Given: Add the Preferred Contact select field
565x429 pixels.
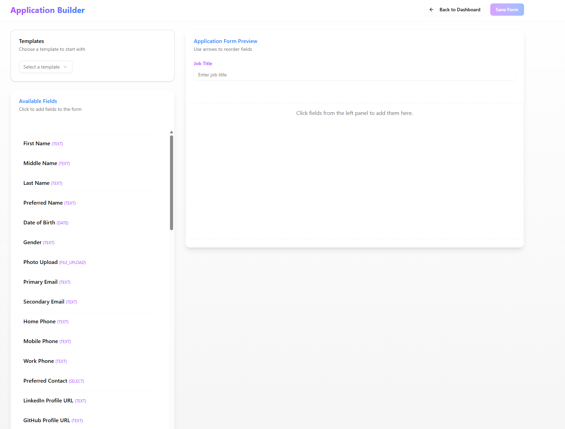Looking at the screenshot, I should (90, 381).
